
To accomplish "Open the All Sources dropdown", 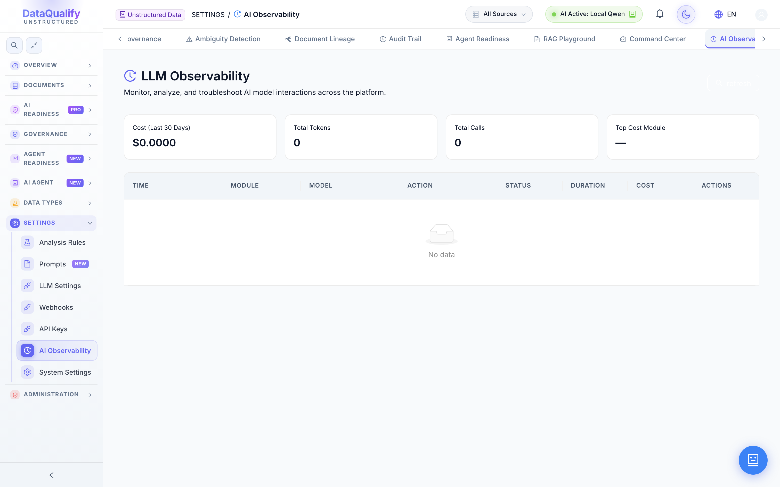I will pos(499,14).
